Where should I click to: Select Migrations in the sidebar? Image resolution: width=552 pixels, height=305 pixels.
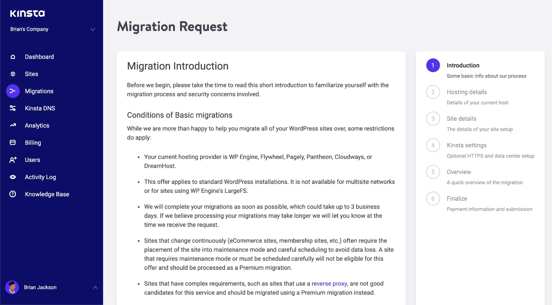click(x=39, y=91)
